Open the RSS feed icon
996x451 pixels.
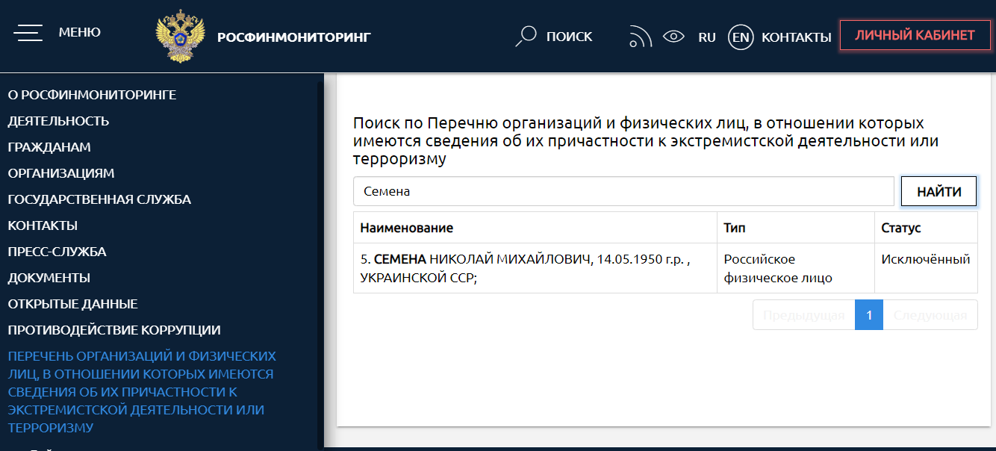click(640, 37)
